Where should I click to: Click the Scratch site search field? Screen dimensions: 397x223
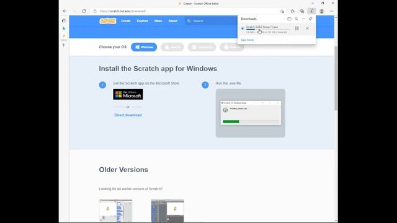coord(212,20)
